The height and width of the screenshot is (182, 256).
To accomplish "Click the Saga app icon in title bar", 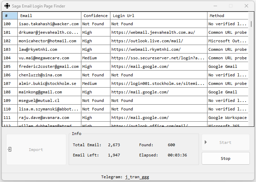I will [7, 6].
